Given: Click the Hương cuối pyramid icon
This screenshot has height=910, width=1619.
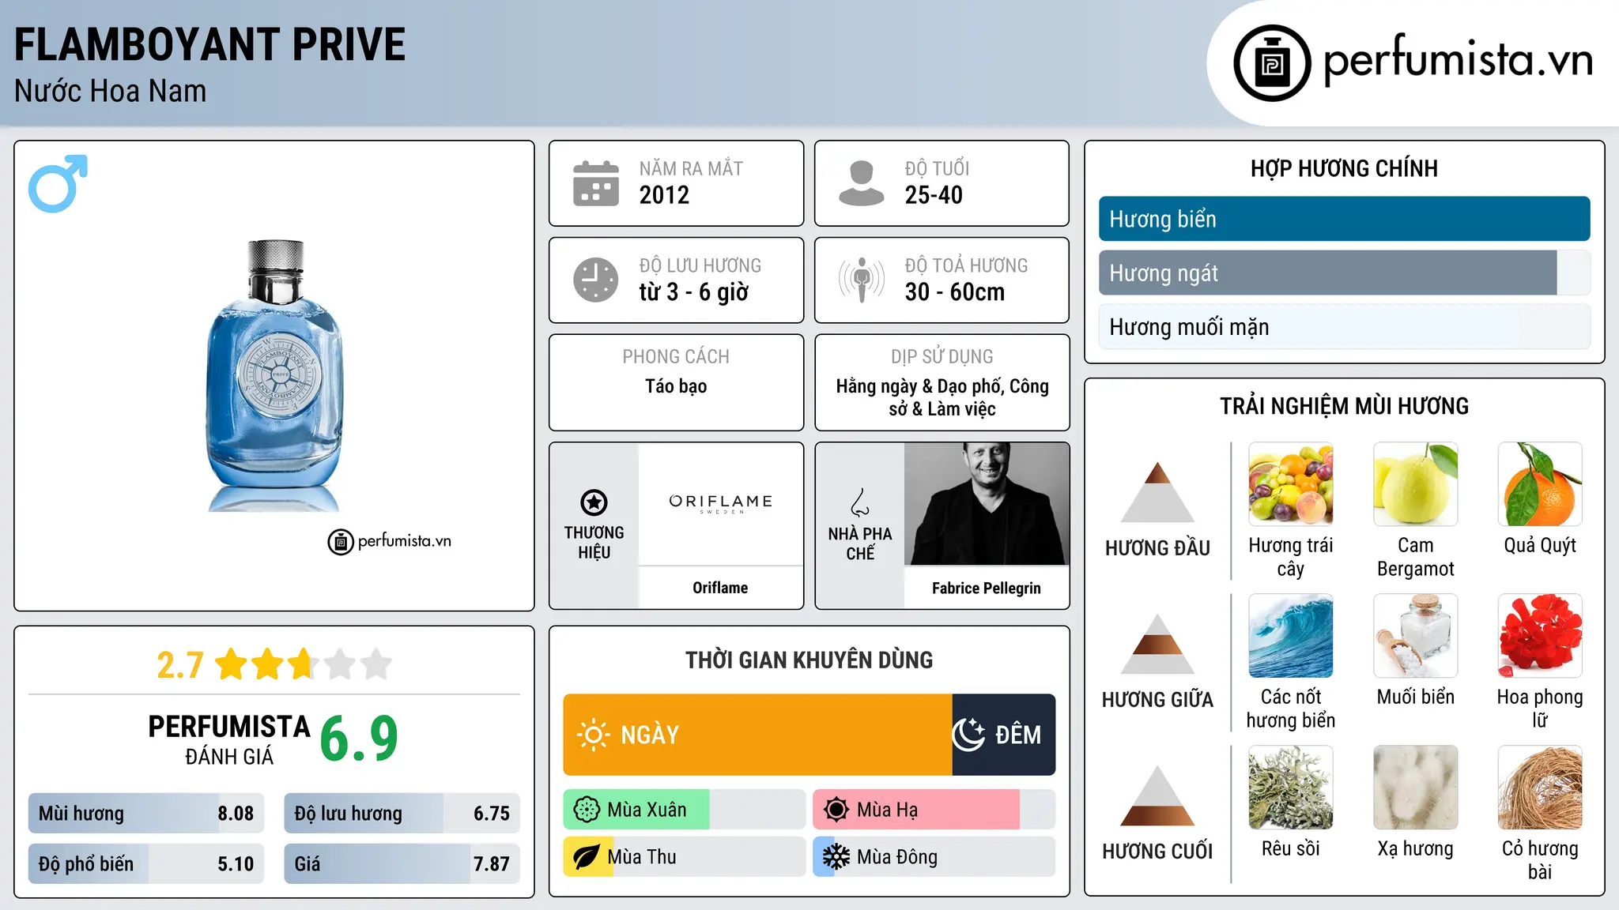Looking at the screenshot, I should (1158, 795).
